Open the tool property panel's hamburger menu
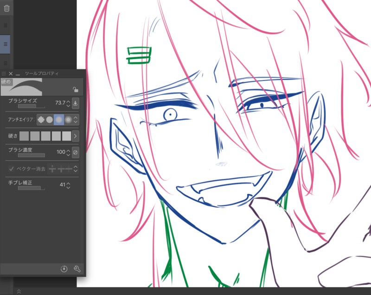Viewport: 371px width, 295px height. pyautogui.click(x=4, y=74)
